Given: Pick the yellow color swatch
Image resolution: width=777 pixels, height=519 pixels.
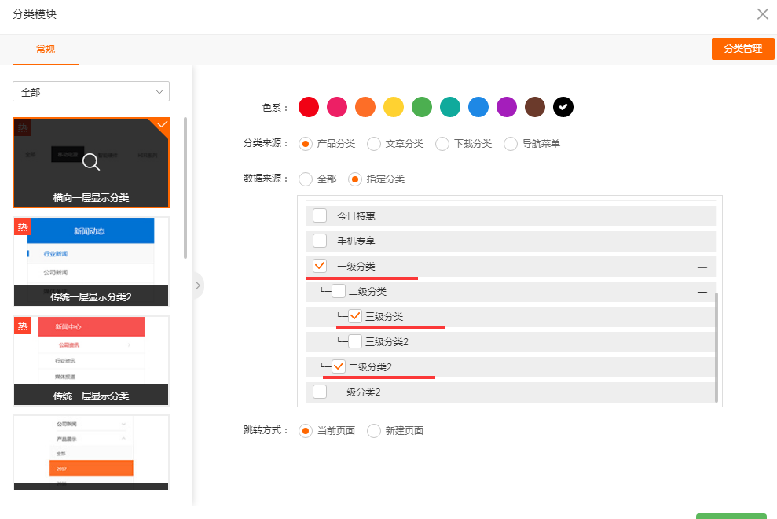Looking at the screenshot, I should (x=394, y=107).
